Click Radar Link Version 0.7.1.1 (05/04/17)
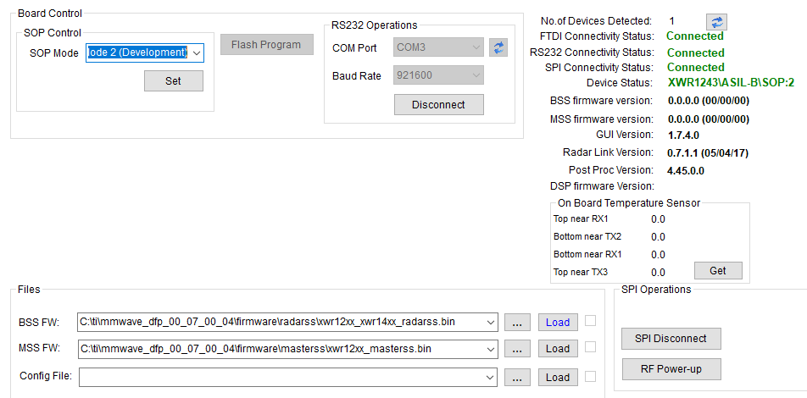This screenshot has width=807, height=398. click(x=708, y=153)
